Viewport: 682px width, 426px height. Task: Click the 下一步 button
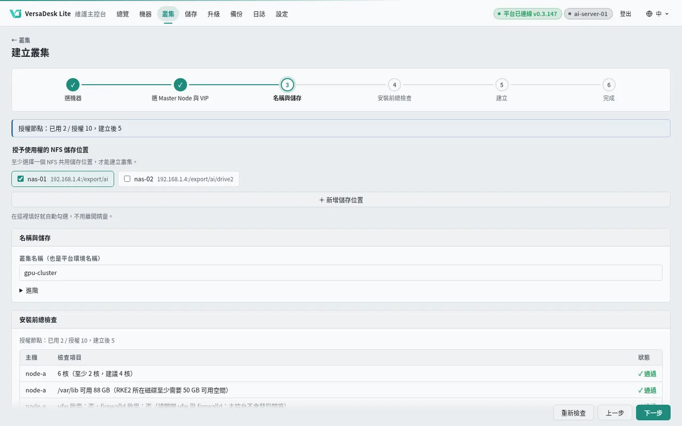click(x=653, y=413)
